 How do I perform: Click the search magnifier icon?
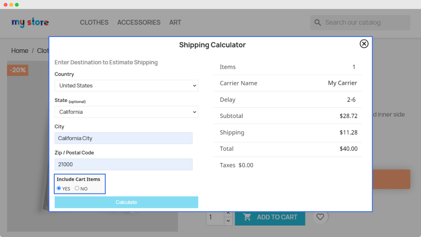coord(317,23)
